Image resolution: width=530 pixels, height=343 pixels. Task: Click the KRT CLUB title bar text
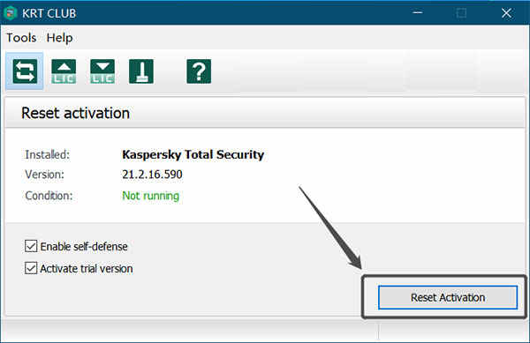49,13
